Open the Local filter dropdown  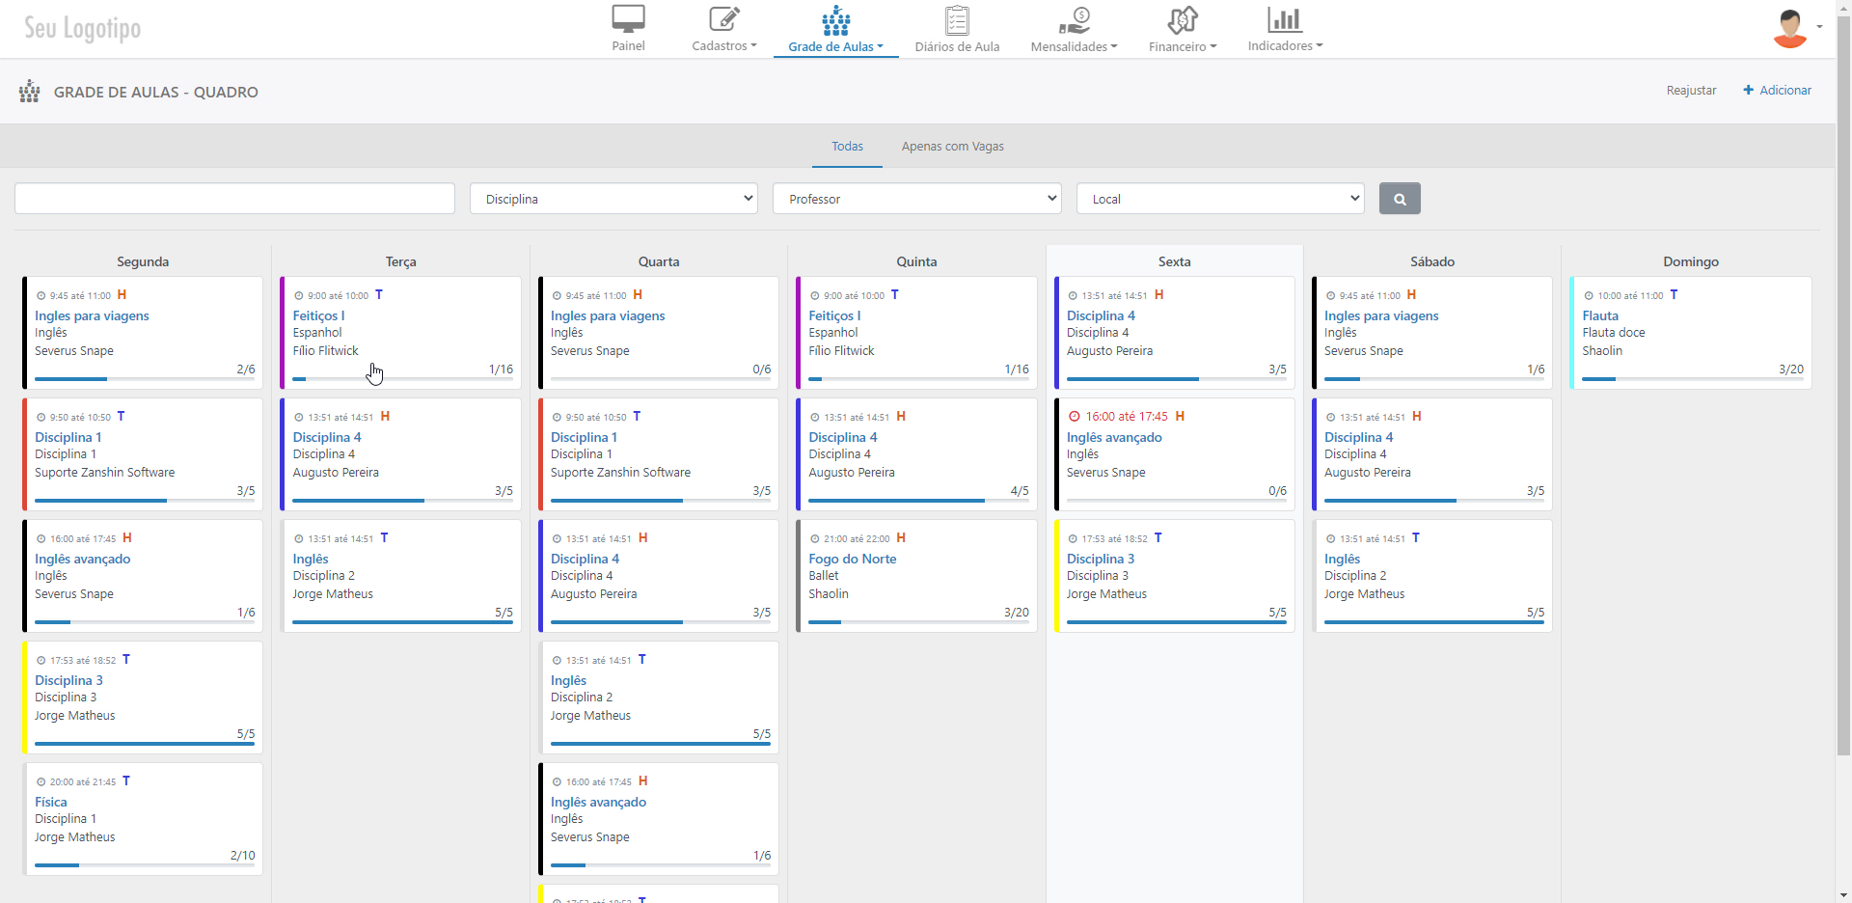[x=1220, y=199]
